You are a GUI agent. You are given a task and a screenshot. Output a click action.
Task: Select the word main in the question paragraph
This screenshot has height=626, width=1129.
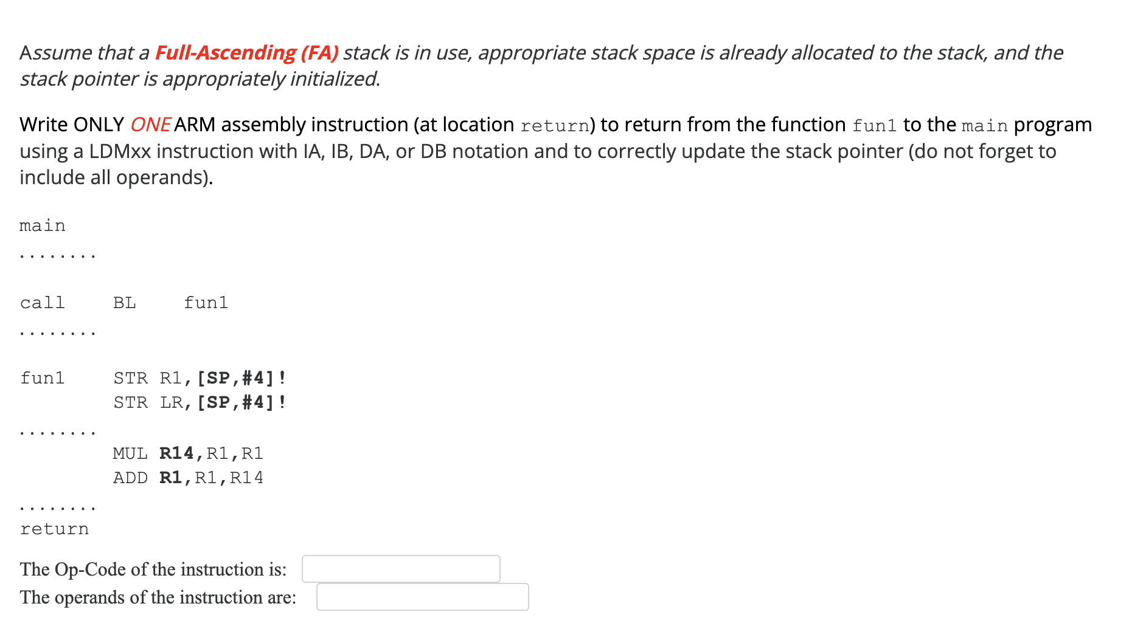[985, 125]
